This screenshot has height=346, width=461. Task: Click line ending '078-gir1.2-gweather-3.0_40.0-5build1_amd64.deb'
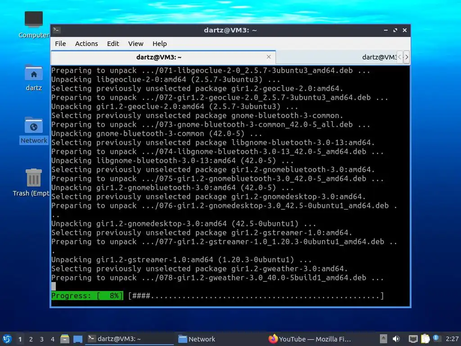pos(217,278)
